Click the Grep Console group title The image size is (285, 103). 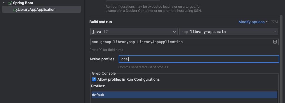click(x=104, y=73)
